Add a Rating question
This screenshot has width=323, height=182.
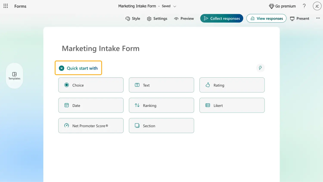coord(232,85)
